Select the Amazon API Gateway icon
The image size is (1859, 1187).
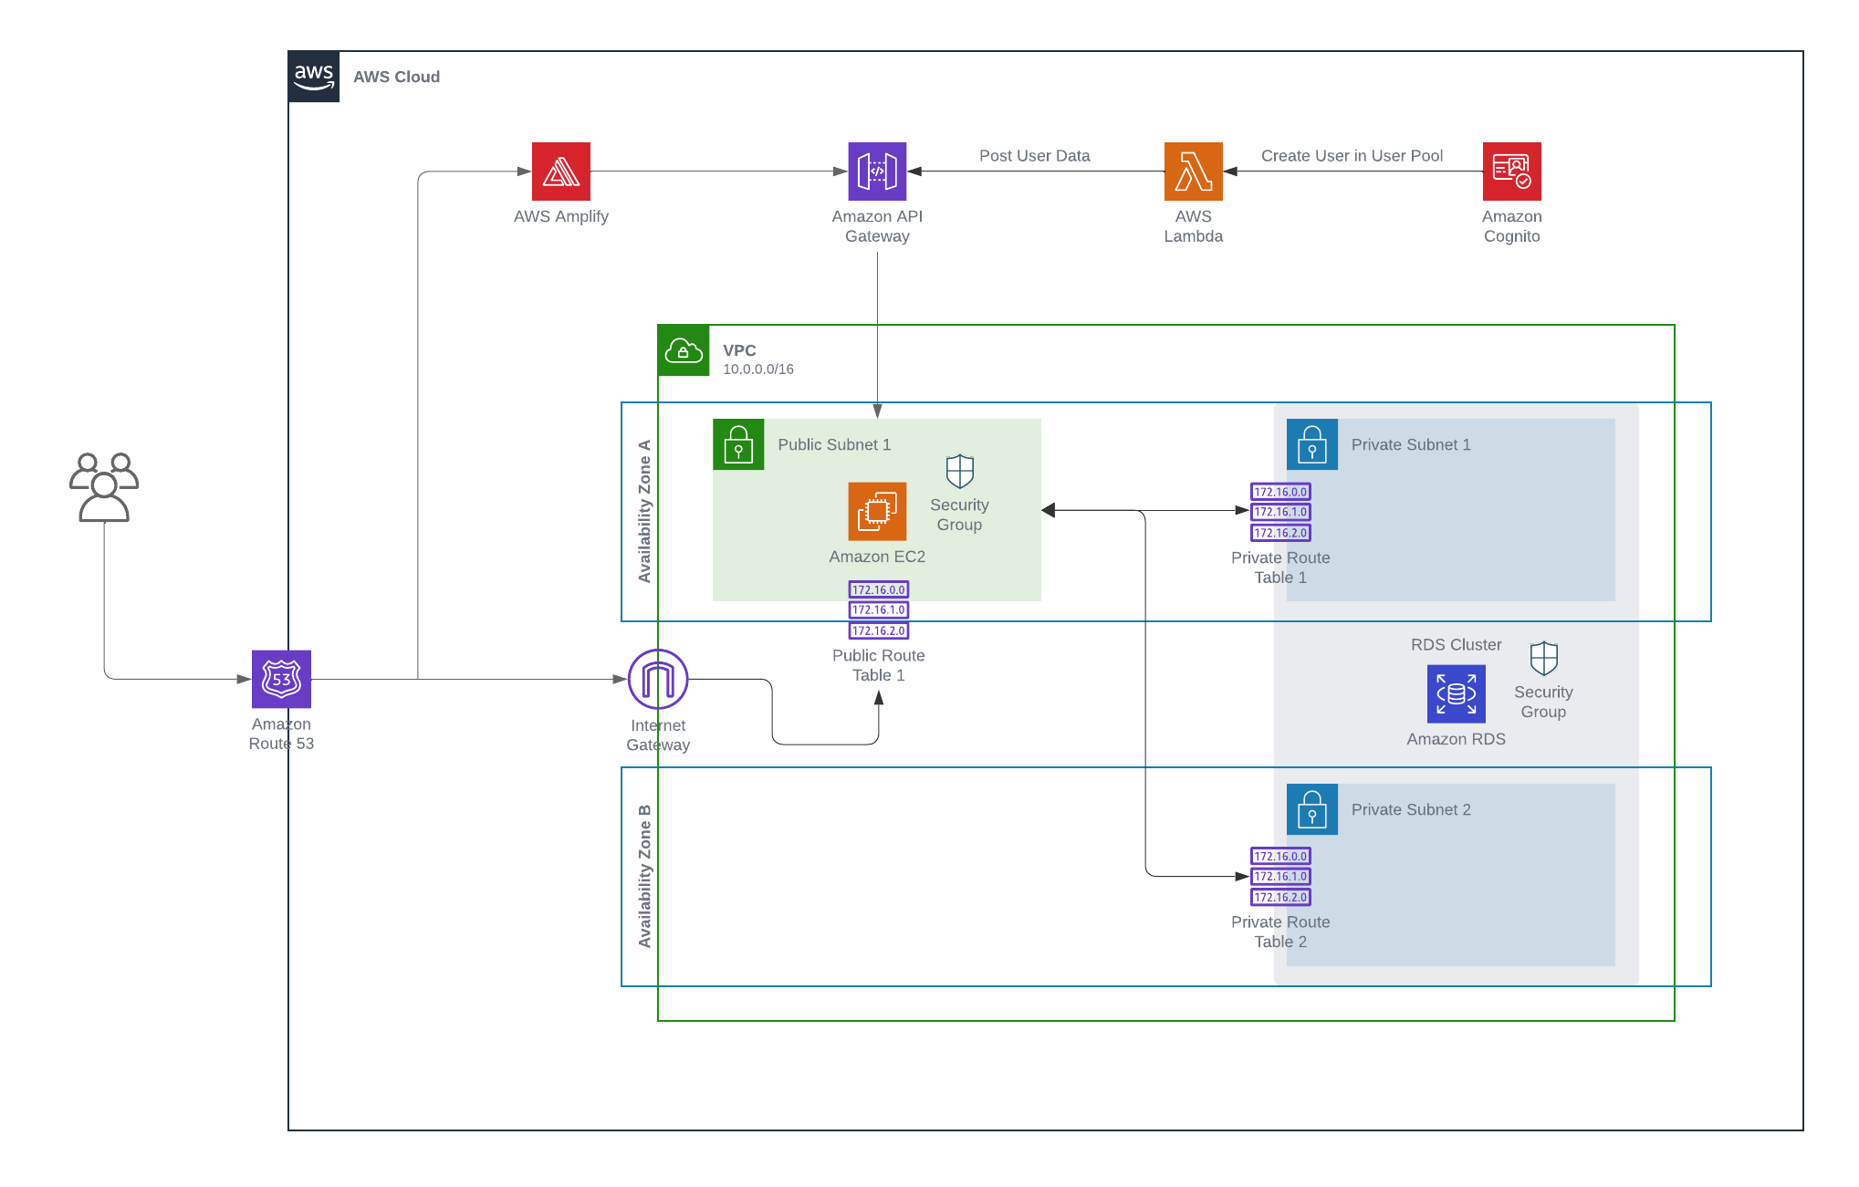(877, 172)
